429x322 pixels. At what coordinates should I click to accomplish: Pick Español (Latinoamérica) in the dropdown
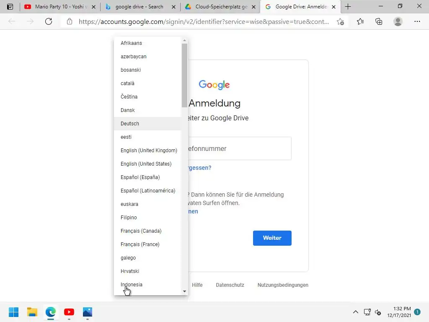(148, 191)
